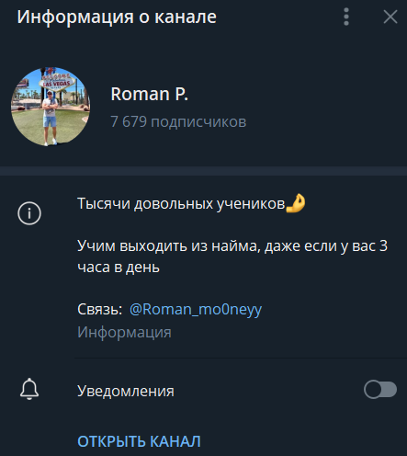The image size is (407, 456).
Task: Click the Тысячи довольных учеников description line
Action: tap(181, 203)
